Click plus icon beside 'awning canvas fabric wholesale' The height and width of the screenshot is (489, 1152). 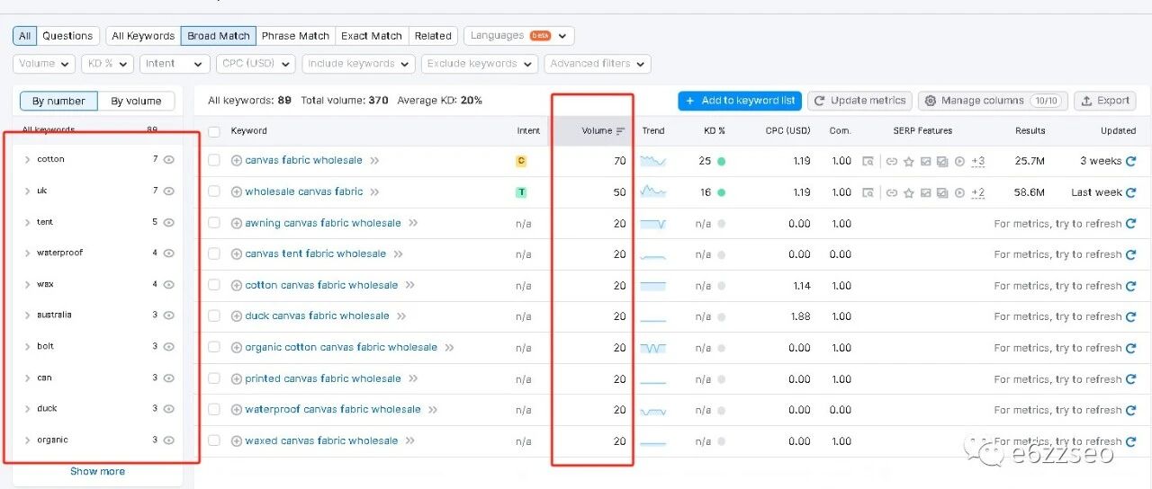click(237, 223)
